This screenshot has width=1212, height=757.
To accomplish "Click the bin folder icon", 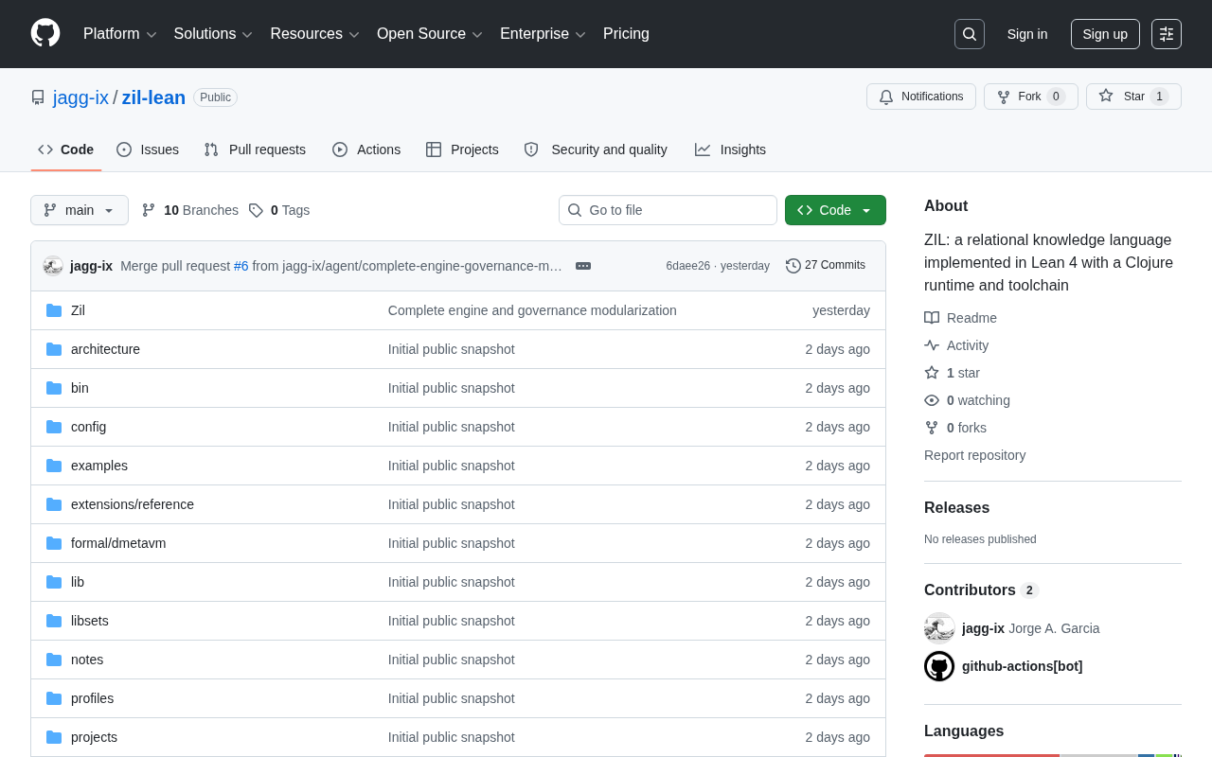I will [x=54, y=388].
